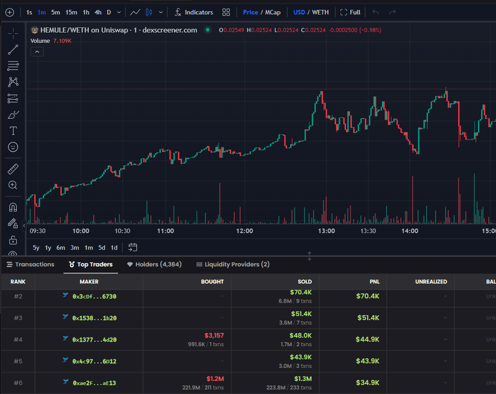496x394 pixels.
Task: Select the ruler measure tool
Action: tap(13, 169)
